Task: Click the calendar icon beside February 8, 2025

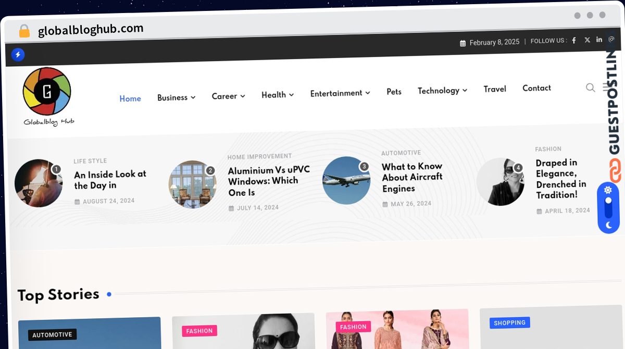Action: pos(463,43)
